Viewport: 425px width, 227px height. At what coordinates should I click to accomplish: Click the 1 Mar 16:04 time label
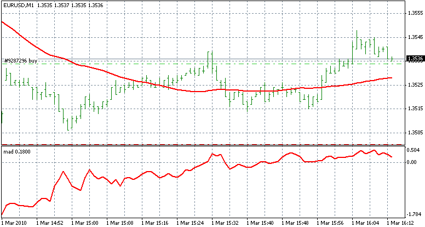coord(365,223)
